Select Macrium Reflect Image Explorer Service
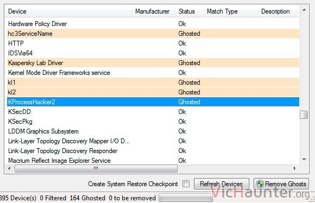The width and height of the screenshot is (315, 203). tap(153, 161)
